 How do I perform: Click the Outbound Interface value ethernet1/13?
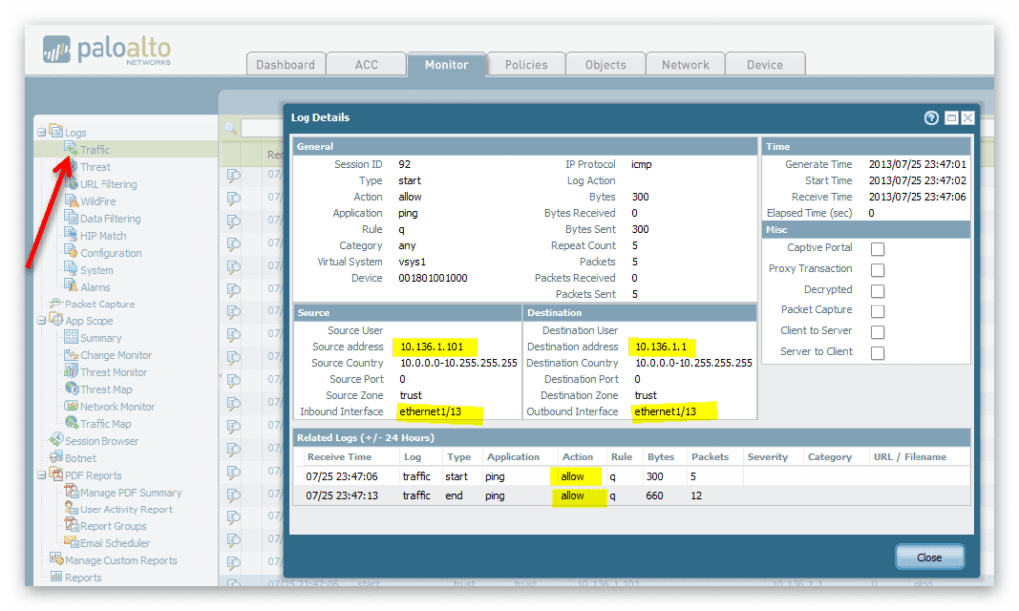coord(665,411)
